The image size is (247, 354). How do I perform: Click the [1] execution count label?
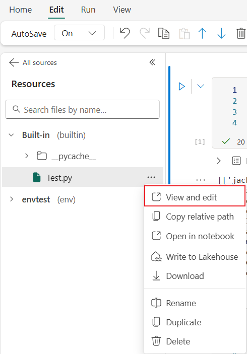tap(200, 142)
